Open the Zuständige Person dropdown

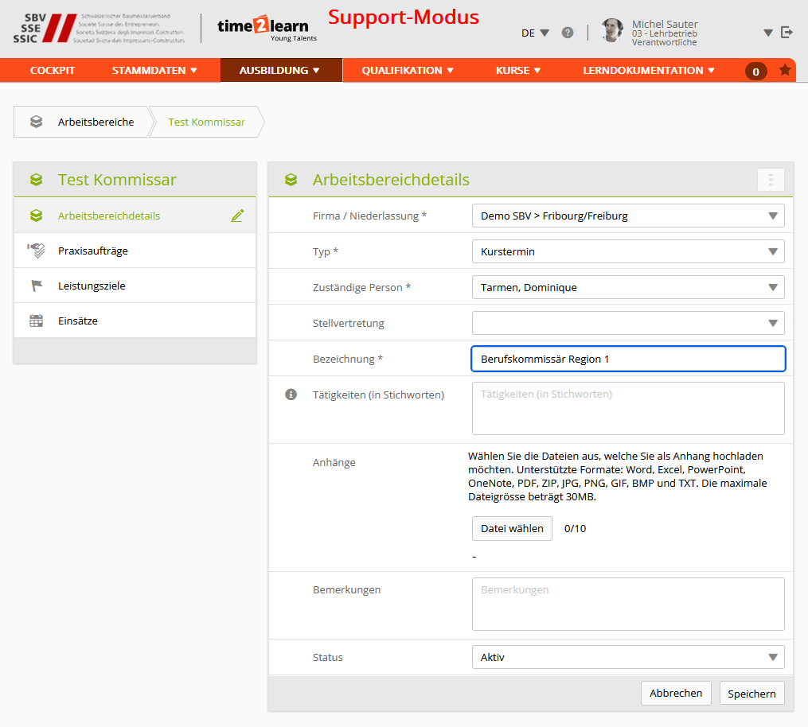[627, 287]
